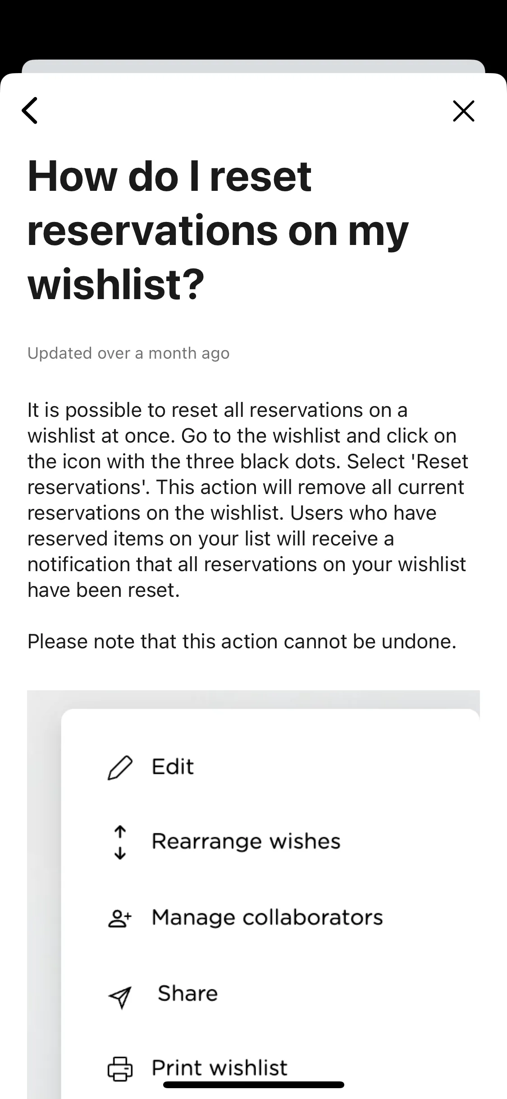Choose the Print wishlist option

219,1067
